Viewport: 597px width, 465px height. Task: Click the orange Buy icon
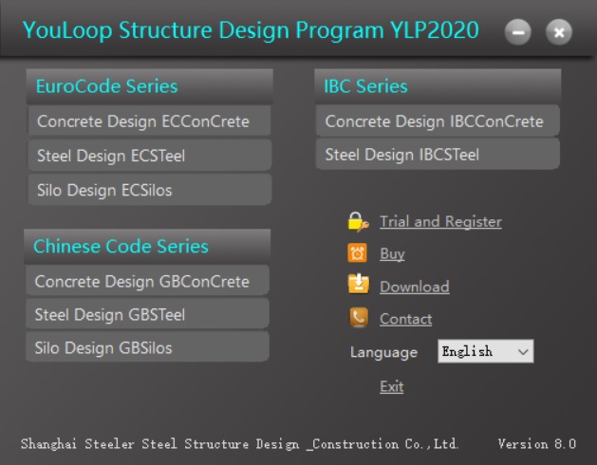point(358,253)
